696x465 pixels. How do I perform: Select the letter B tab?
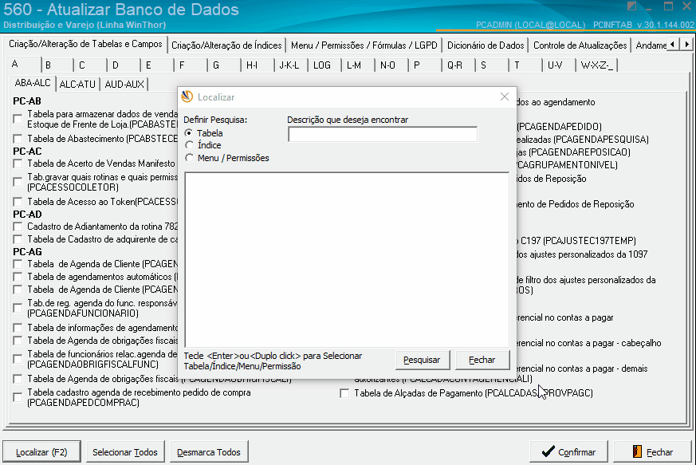pos(57,65)
